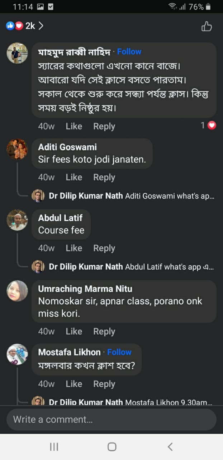This screenshot has height=460, width=223.
Task: Reply to Mostafa Likhon's comment
Action: 104,384
